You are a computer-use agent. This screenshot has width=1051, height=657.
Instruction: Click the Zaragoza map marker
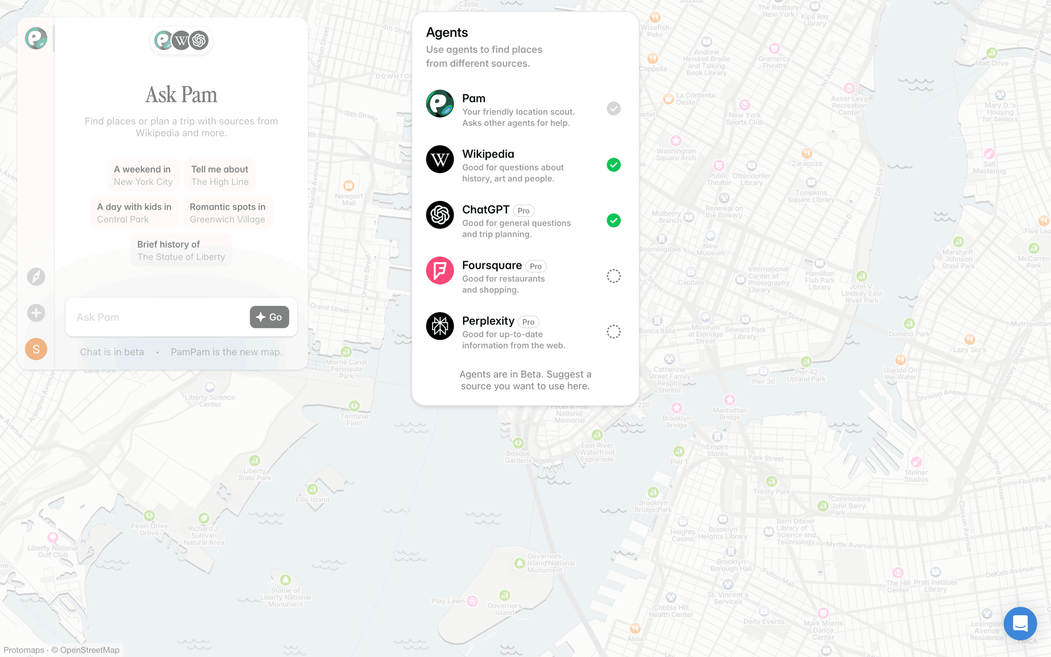(x=807, y=153)
